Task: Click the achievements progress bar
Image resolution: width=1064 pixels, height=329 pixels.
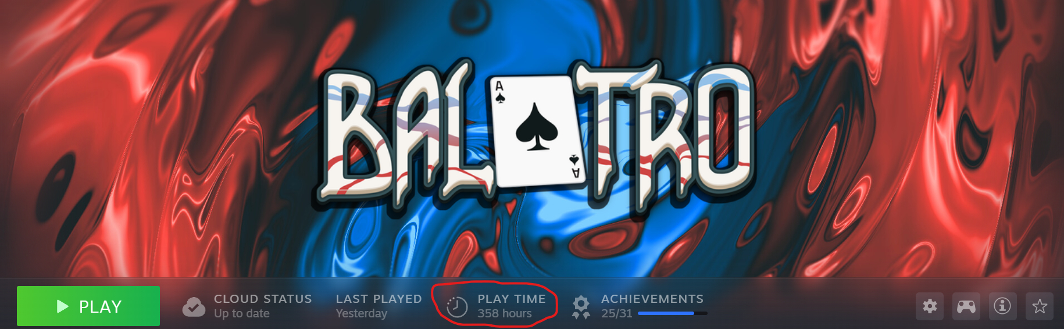Action: pos(673,313)
